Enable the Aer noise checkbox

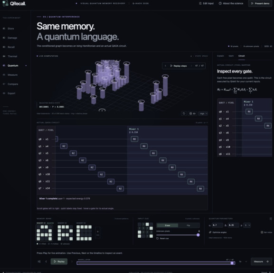(x=262, y=232)
